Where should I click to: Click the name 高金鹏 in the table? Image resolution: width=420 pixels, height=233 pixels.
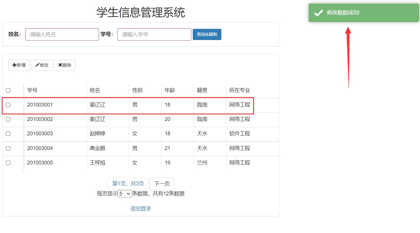pyautogui.click(x=98, y=148)
